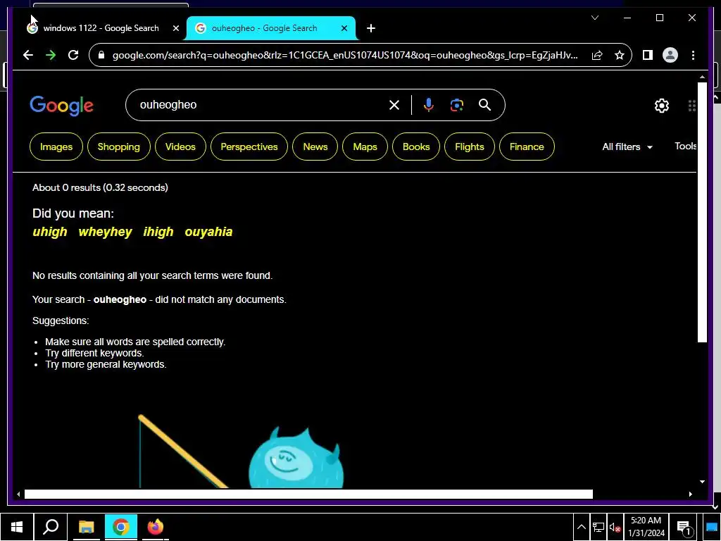Filter results by Books
The height and width of the screenshot is (541, 721).
(x=416, y=147)
